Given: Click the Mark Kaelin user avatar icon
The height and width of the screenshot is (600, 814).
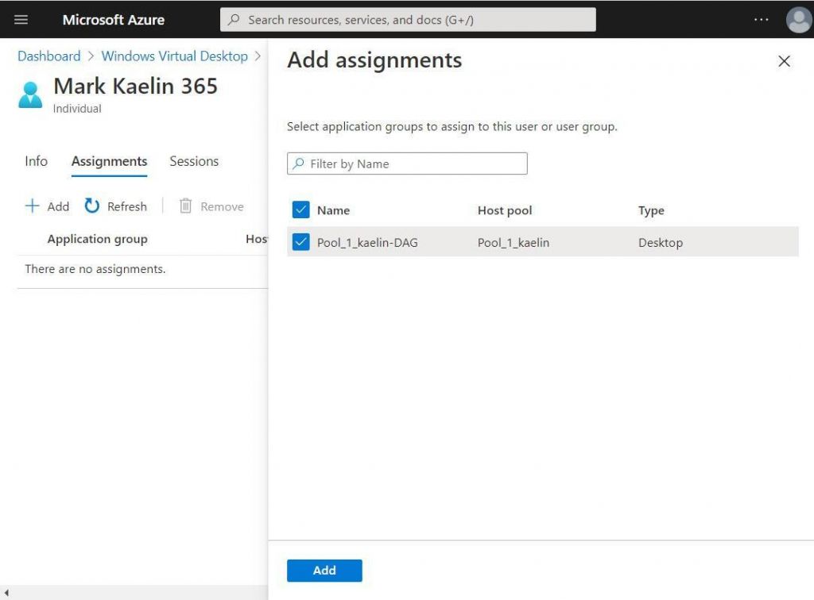Looking at the screenshot, I should pos(29,94).
